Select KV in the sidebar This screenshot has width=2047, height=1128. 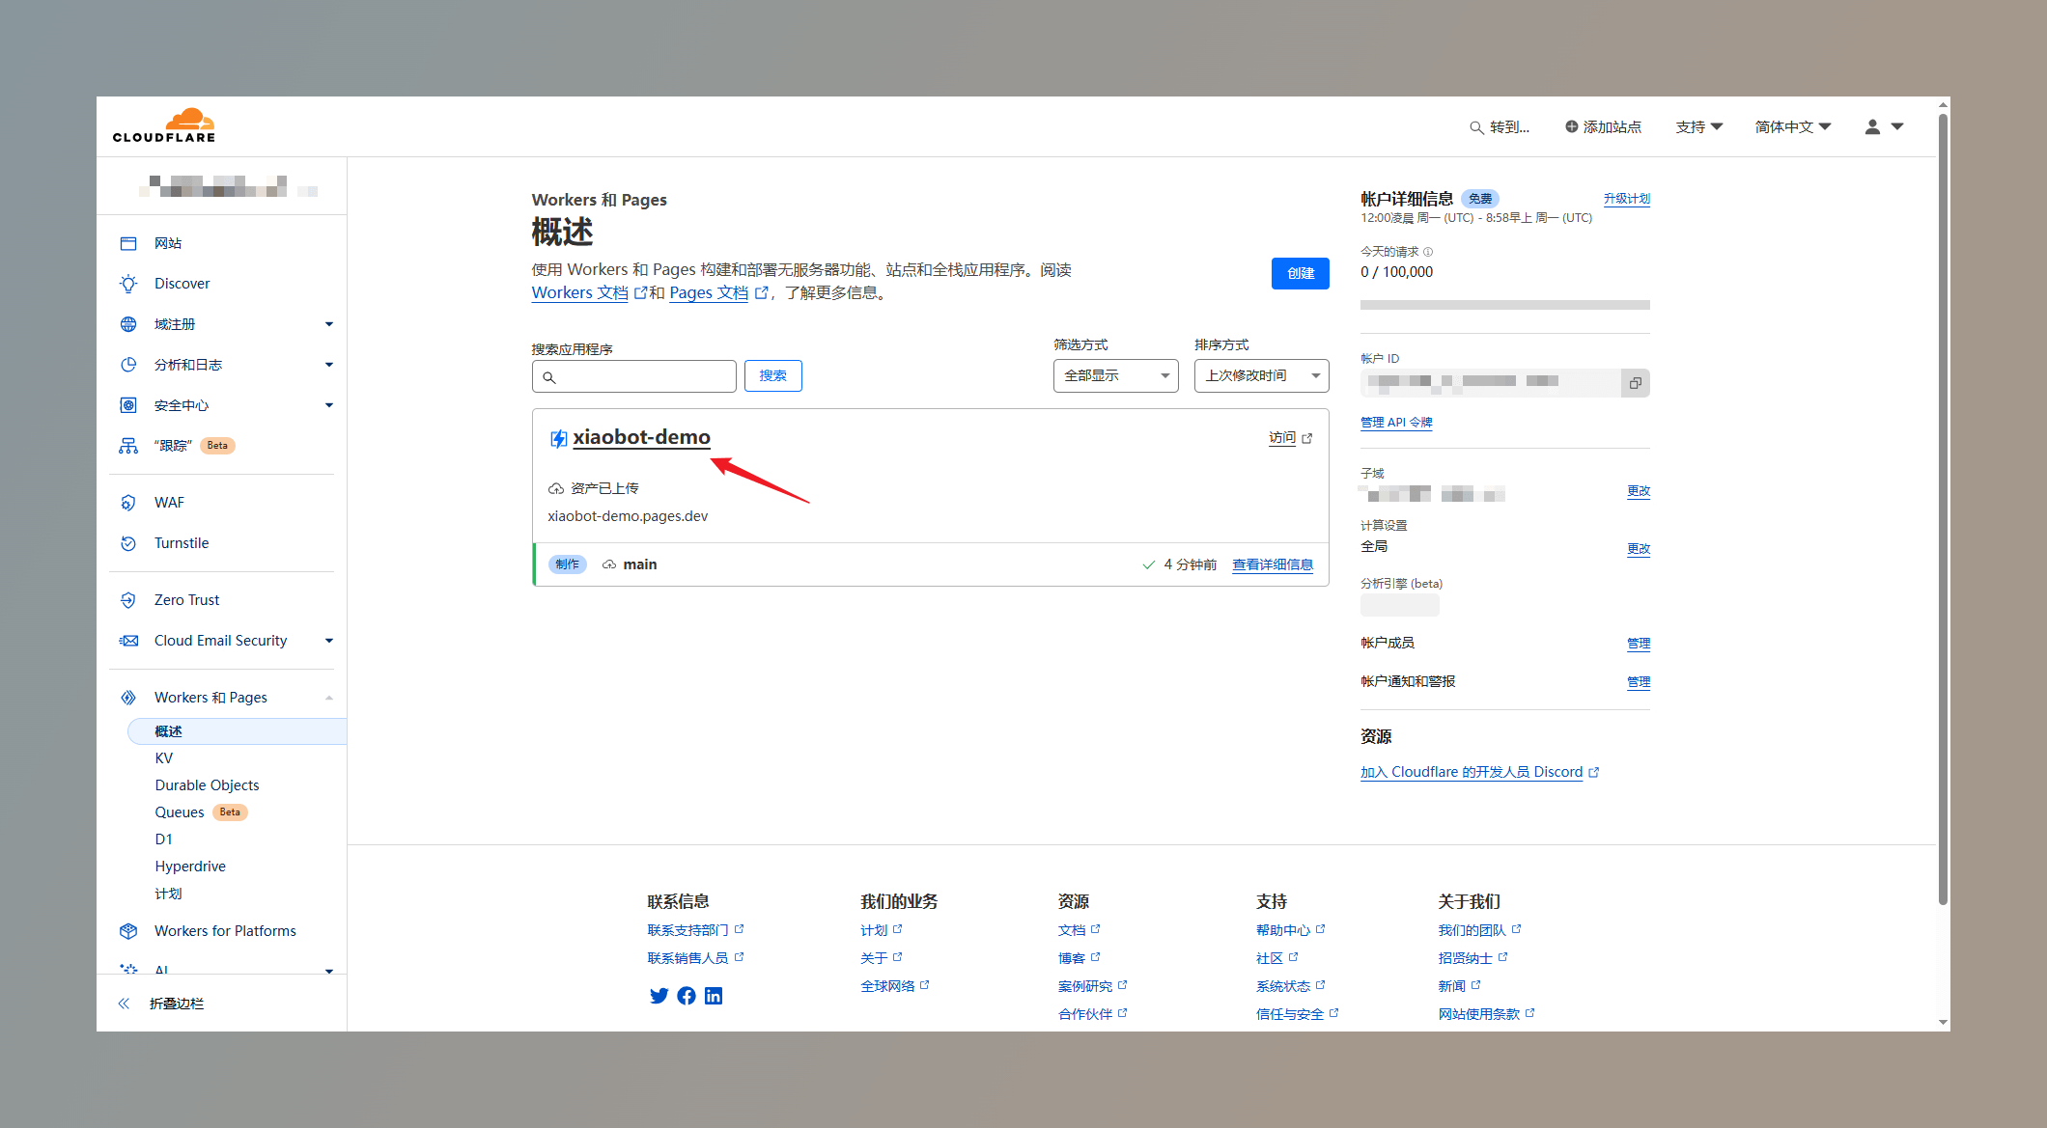(x=164, y=758)
